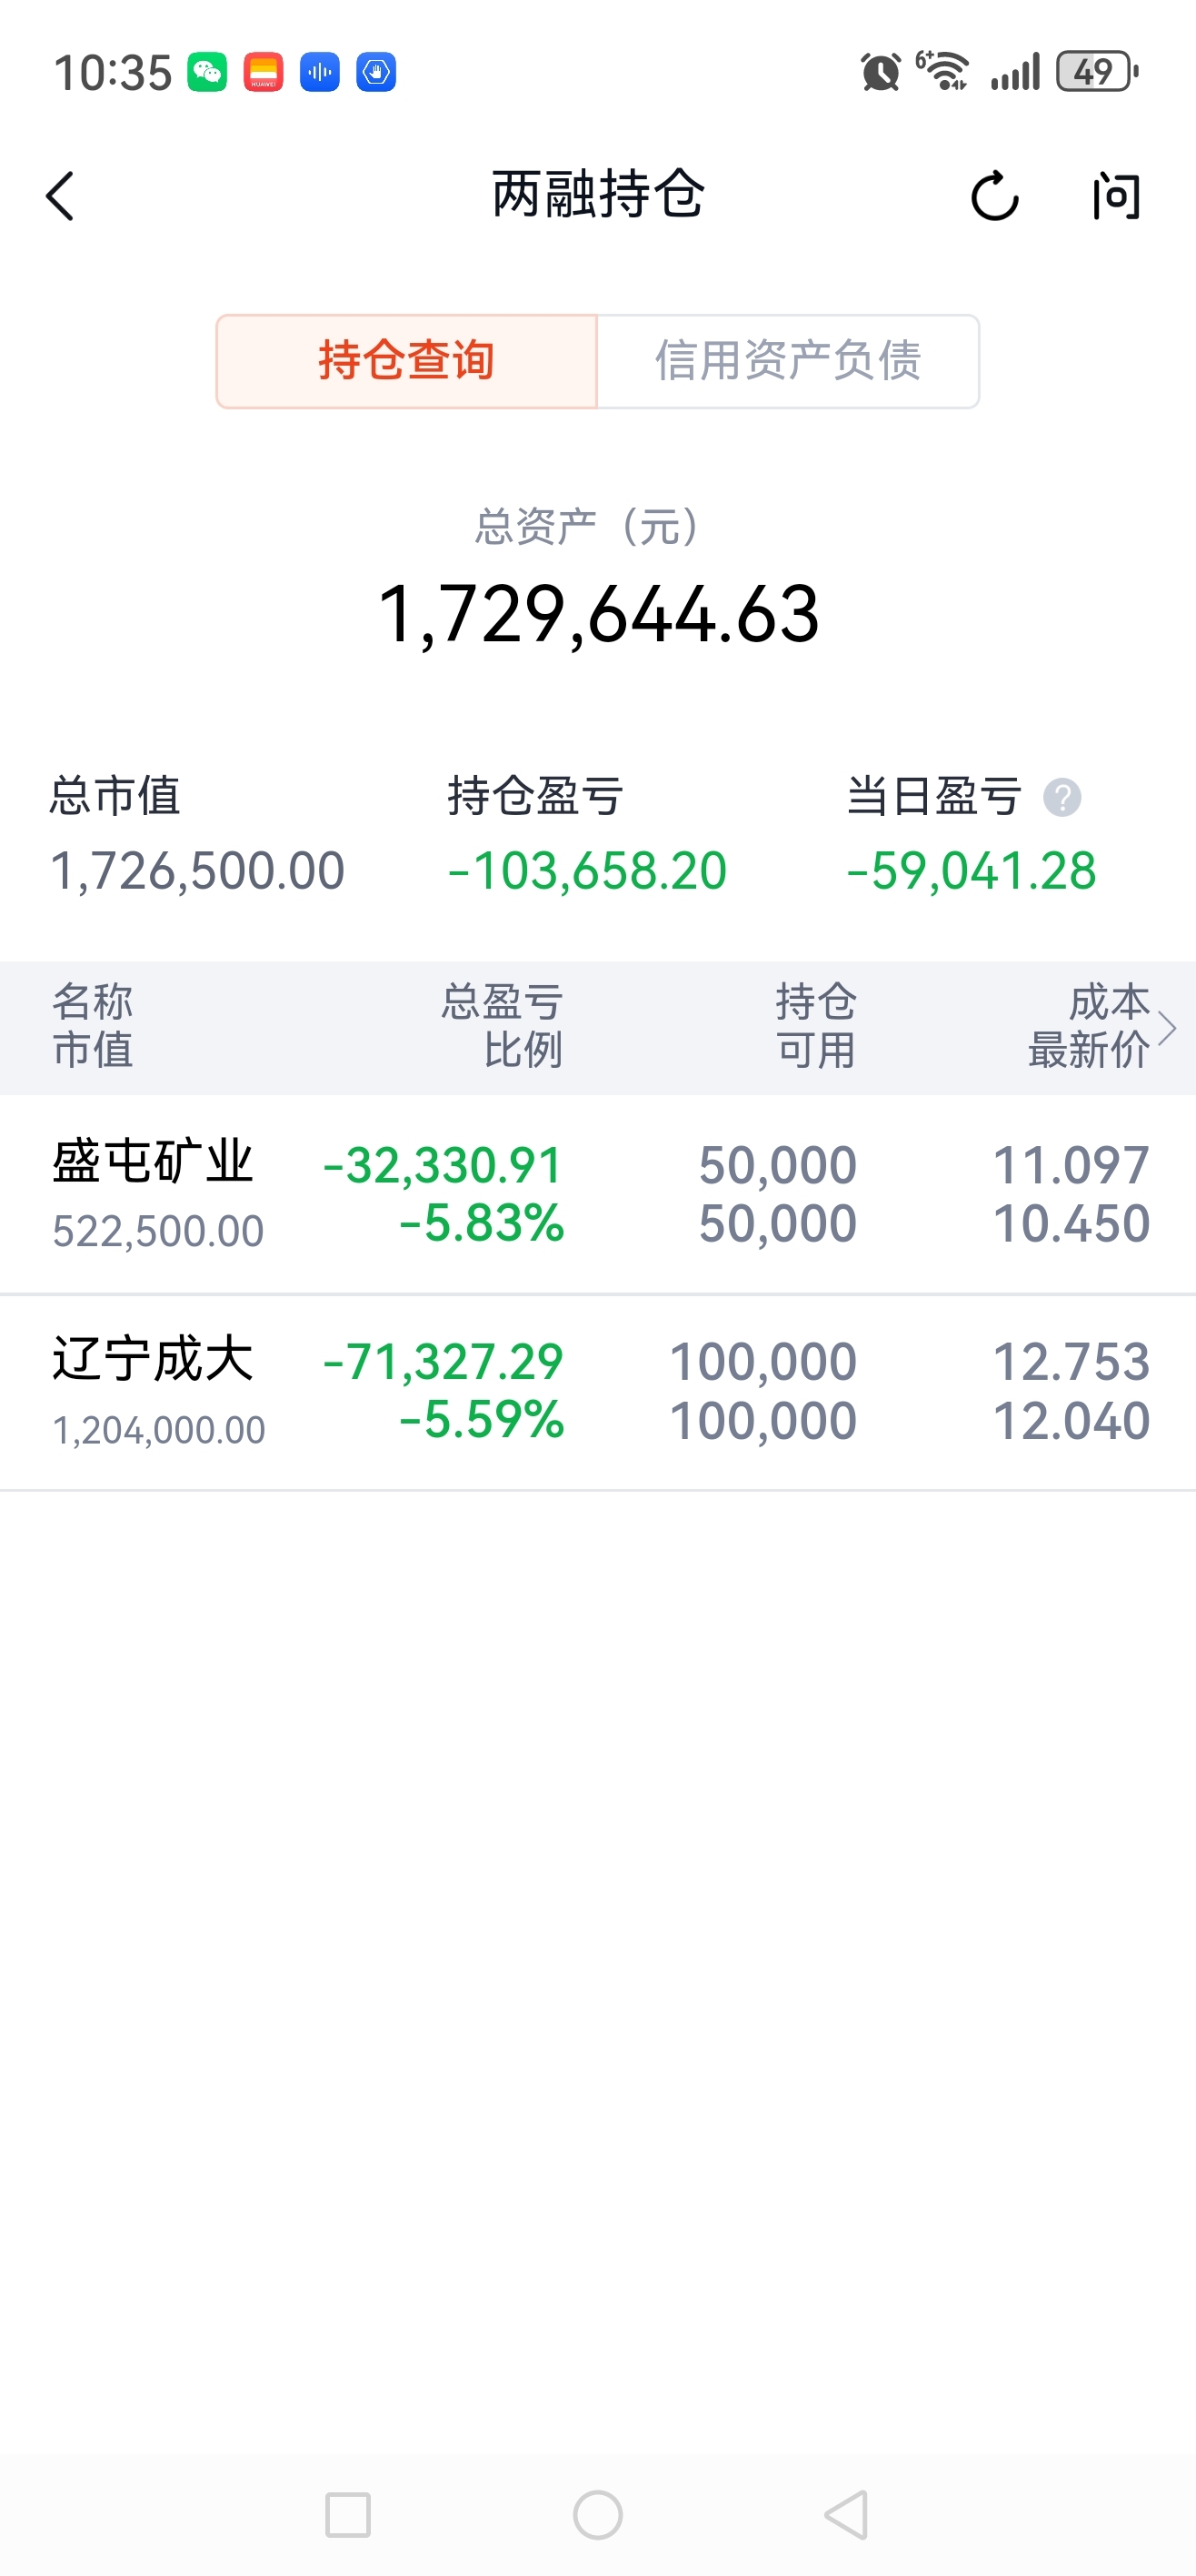Tap the blue voice recorder status icon
1196x2576 pixels.
point(320,72)
